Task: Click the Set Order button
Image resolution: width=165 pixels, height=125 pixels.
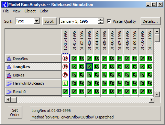Action: point(15,112)
